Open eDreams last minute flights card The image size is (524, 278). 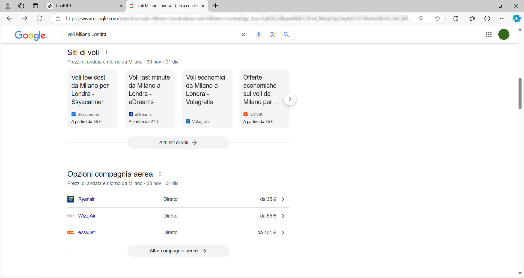[150, 99]
